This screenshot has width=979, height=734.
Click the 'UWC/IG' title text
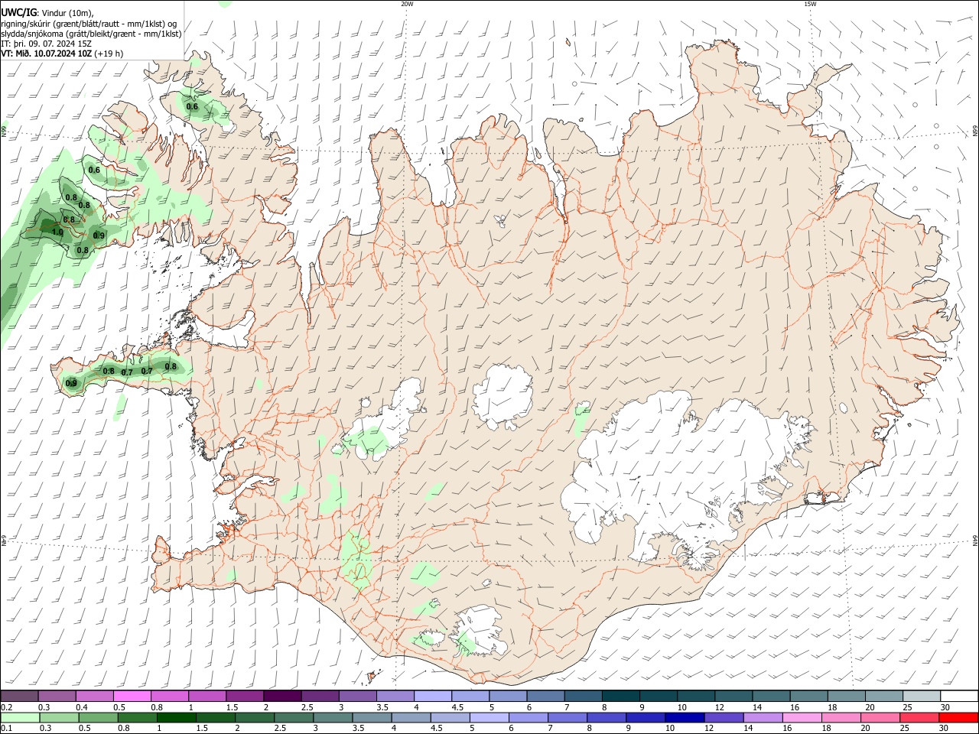click(x=18, y=13)
